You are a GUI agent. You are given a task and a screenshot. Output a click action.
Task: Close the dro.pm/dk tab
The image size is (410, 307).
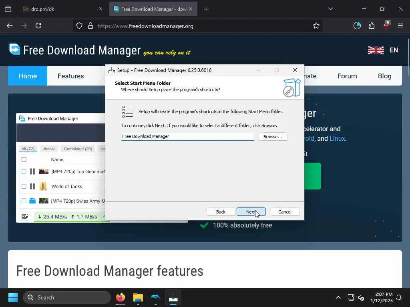[x=100, y=9]
